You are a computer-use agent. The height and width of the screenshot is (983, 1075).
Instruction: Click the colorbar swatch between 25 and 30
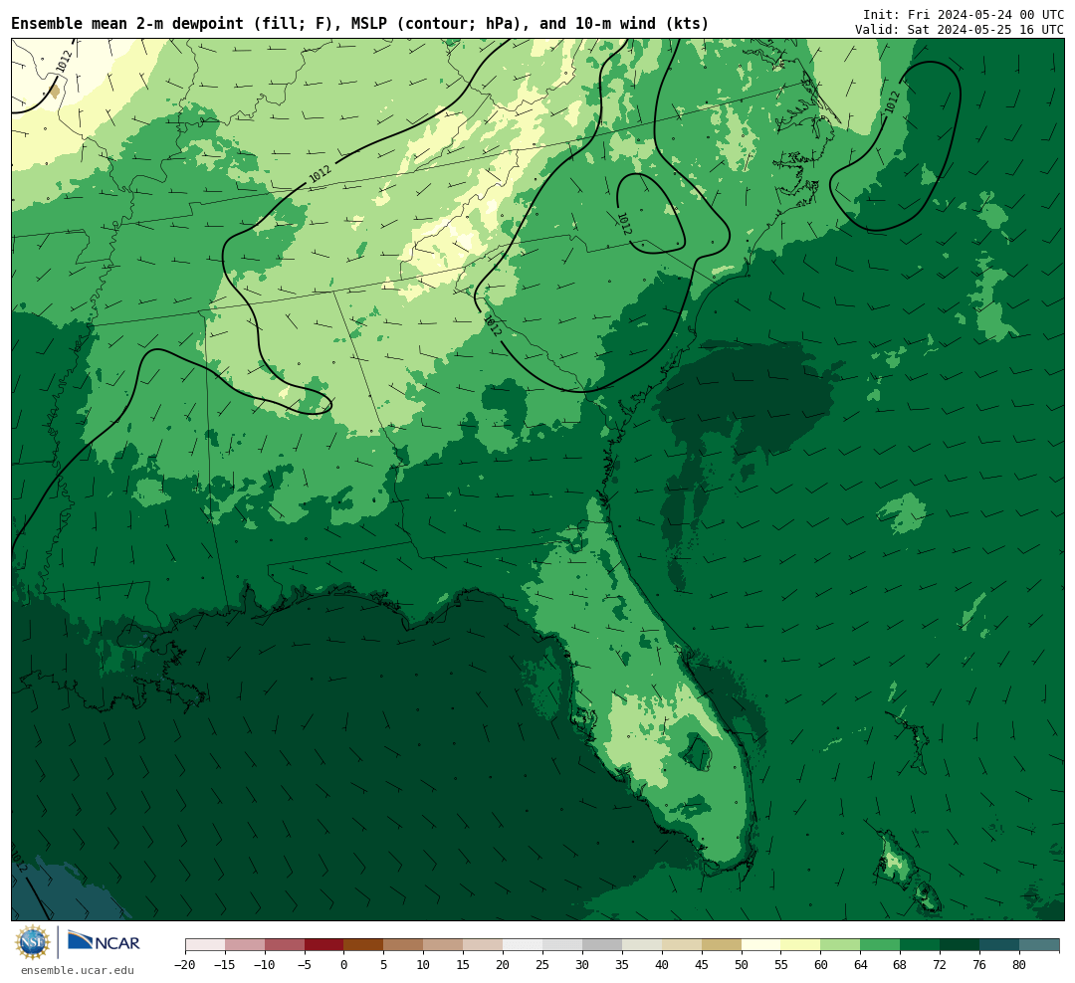(562, 945)
